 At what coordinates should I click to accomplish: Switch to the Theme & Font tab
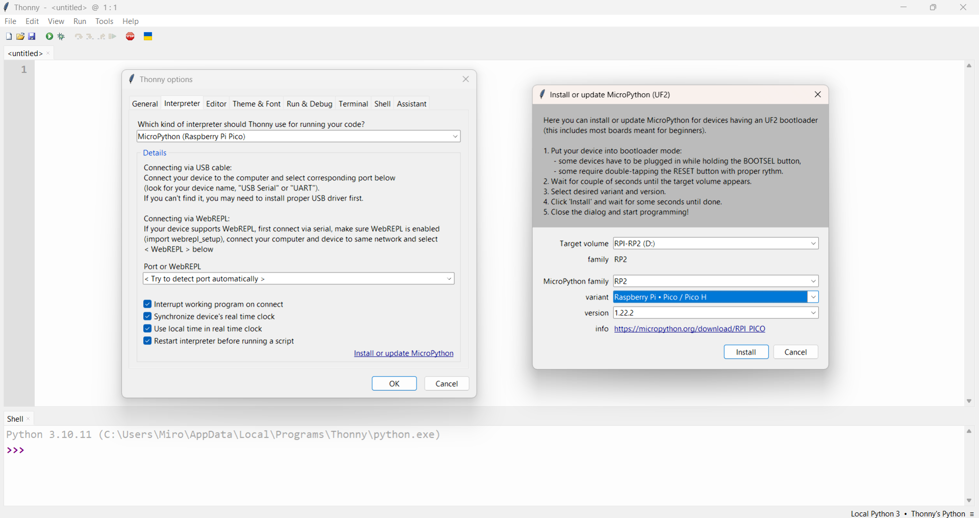(256, 104)
